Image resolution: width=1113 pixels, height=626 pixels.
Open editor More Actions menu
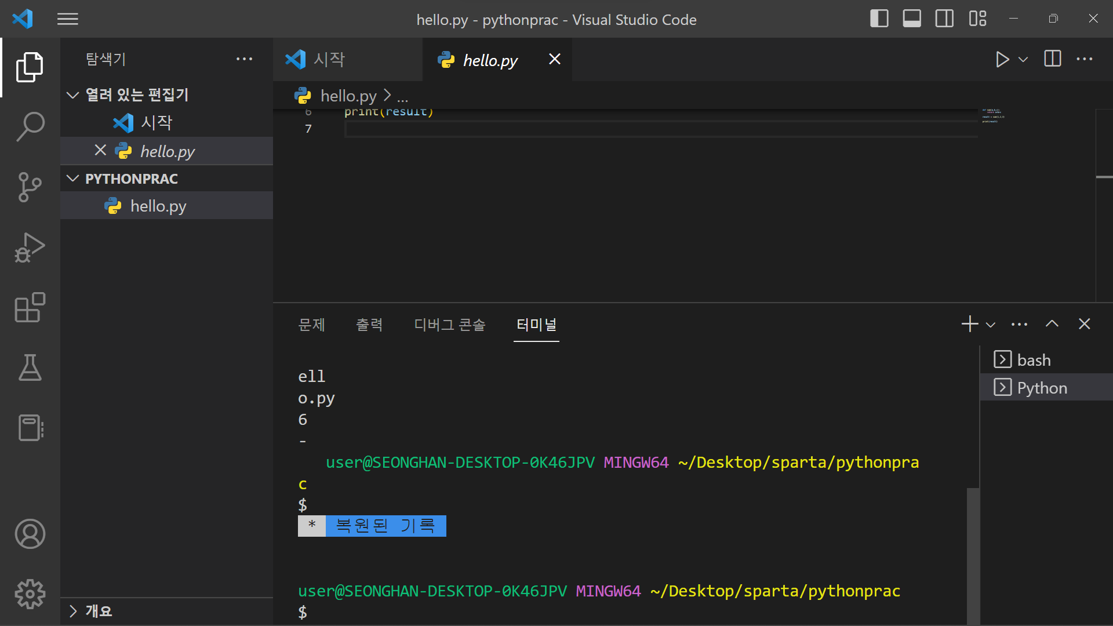[1085, 59]
